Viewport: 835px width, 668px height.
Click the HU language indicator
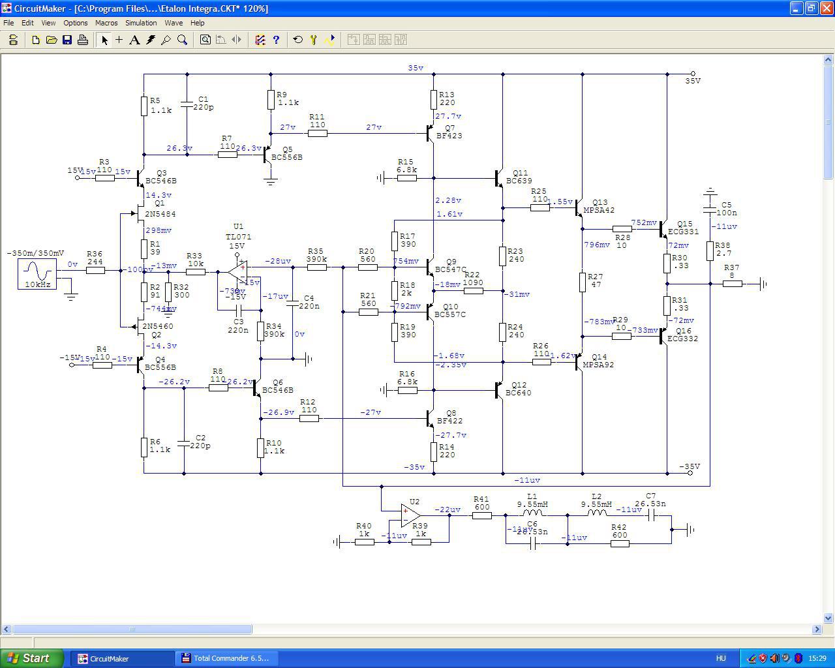(x=721, y=659)
